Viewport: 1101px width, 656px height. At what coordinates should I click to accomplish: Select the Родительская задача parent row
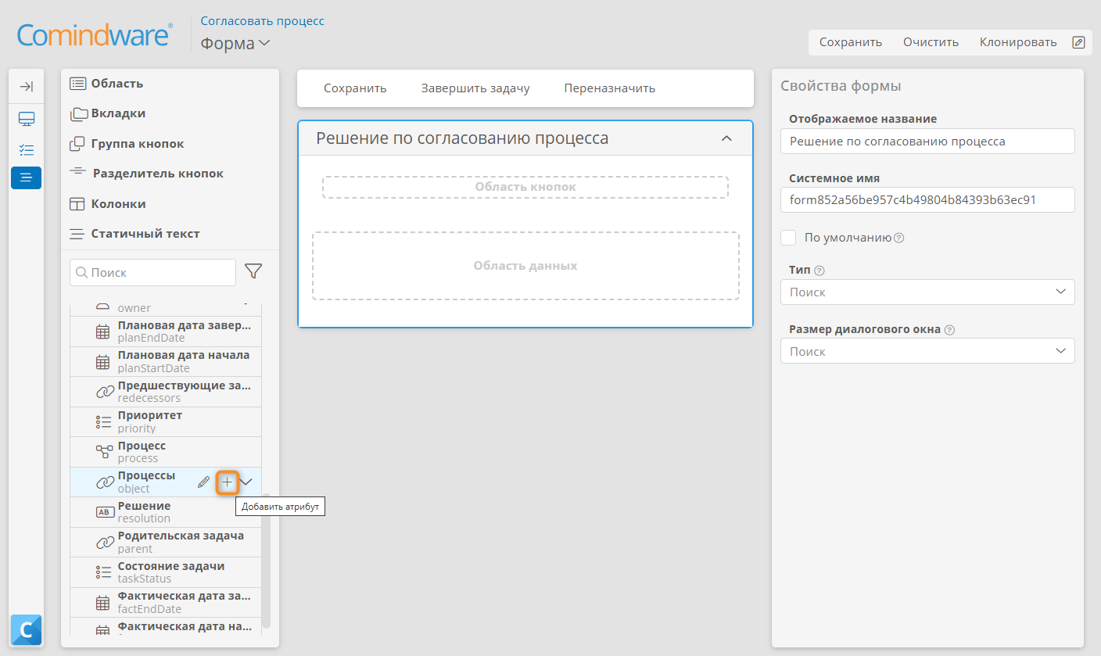coord(165,542)
